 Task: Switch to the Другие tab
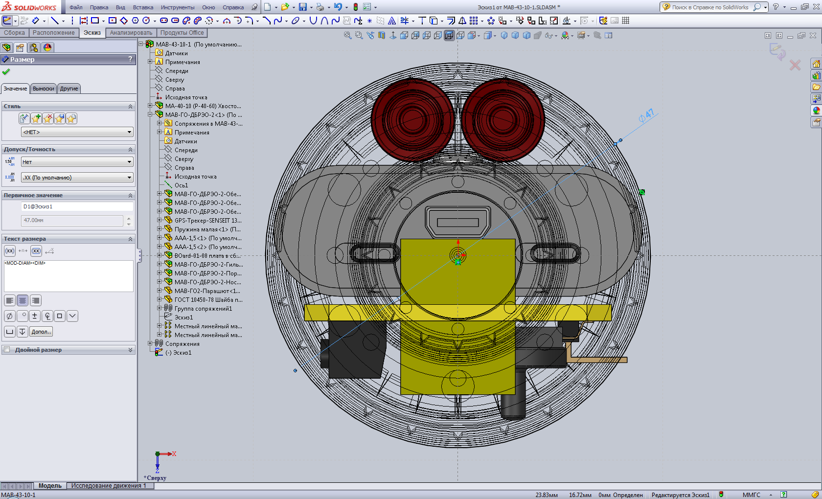tap(69, 89)
